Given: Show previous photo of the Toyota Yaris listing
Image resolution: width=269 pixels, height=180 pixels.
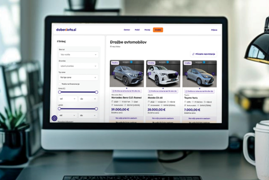Looking at the screenshot, I should (186, 74).
